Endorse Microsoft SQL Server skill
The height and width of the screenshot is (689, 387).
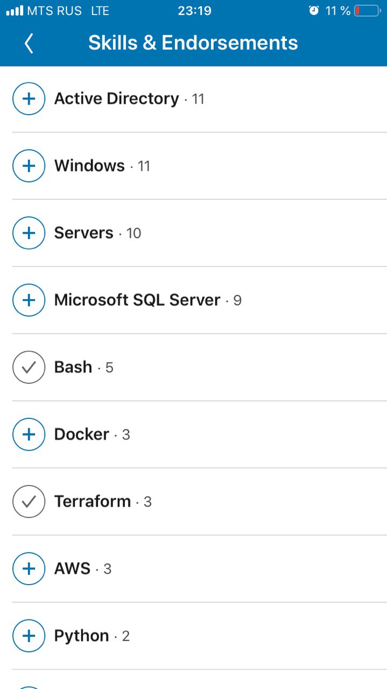pos(29,300)
